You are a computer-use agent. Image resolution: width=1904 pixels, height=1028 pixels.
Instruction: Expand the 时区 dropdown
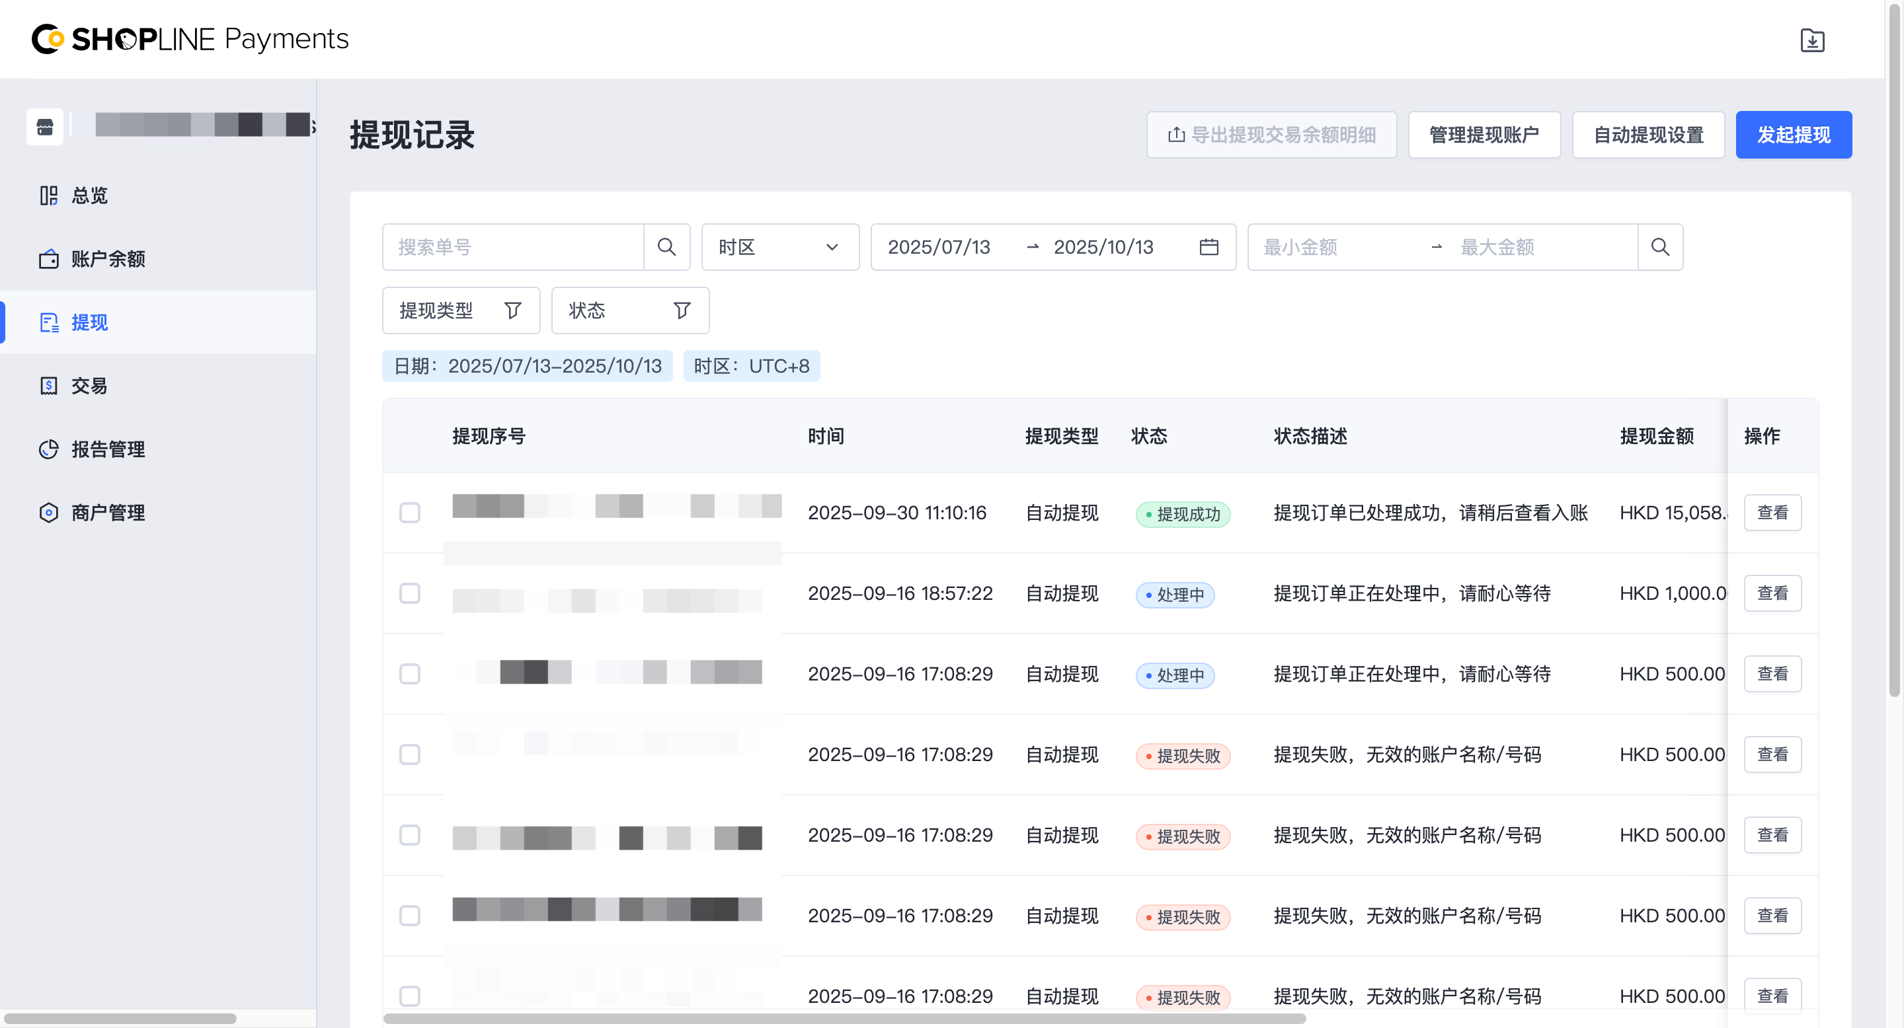(x=780, y=247)
